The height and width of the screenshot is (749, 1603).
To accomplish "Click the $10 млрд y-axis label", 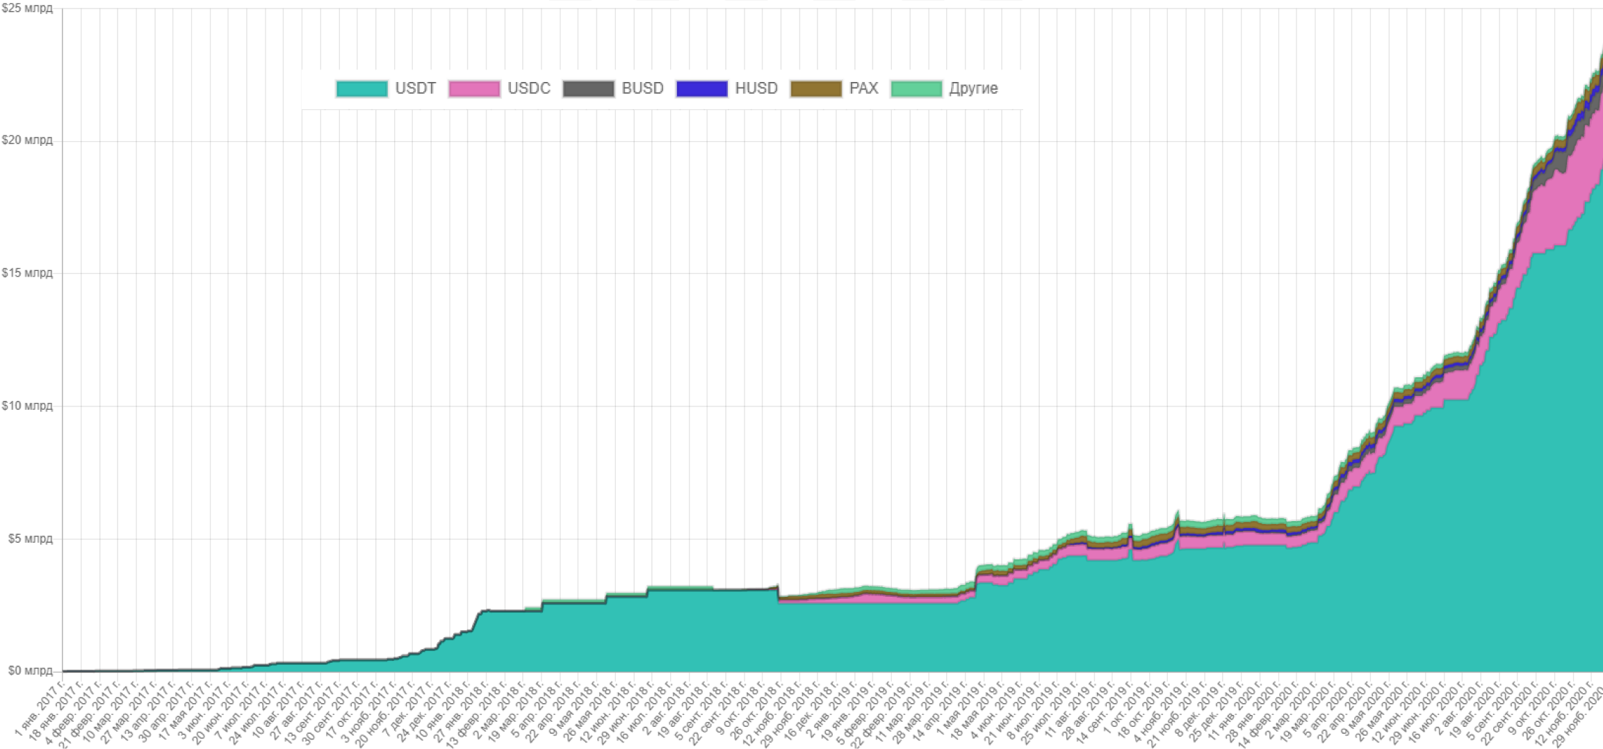I will tap(27, 406).
